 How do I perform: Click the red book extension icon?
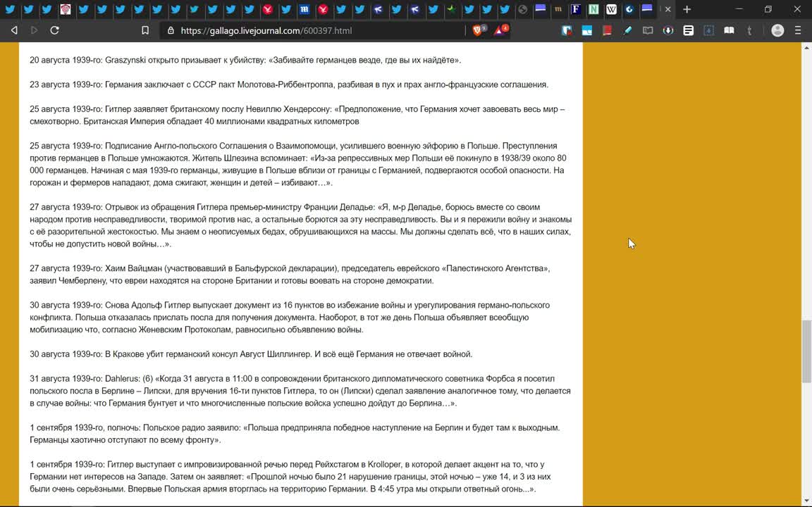click(607, 30)
